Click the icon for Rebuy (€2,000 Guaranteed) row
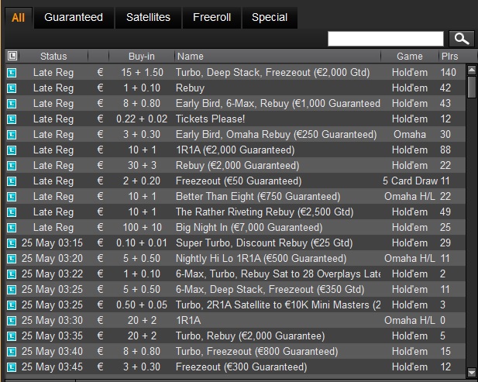 point(12,166)
